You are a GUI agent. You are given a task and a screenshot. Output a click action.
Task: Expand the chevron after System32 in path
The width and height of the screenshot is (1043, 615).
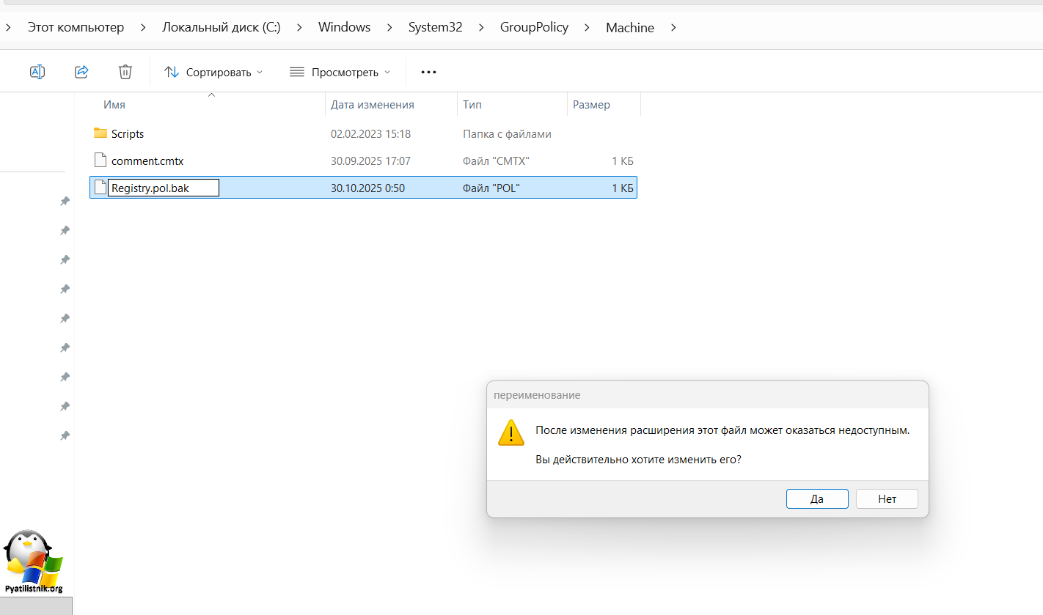(481, 28)
